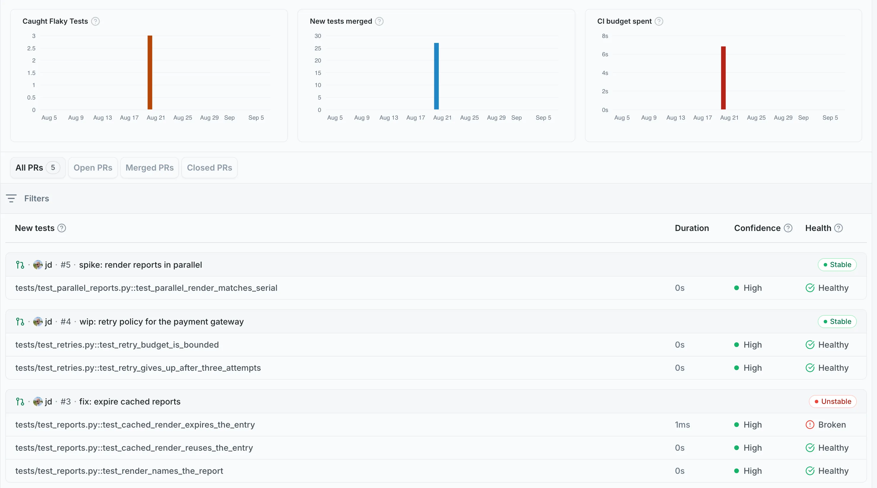Click the help icon next to New tests header

click(x=62, y=228)
